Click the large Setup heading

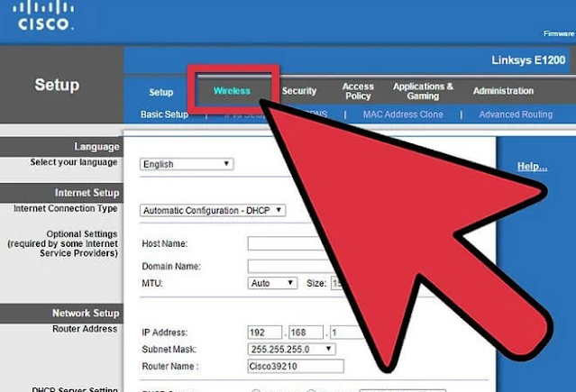point(57,85)
